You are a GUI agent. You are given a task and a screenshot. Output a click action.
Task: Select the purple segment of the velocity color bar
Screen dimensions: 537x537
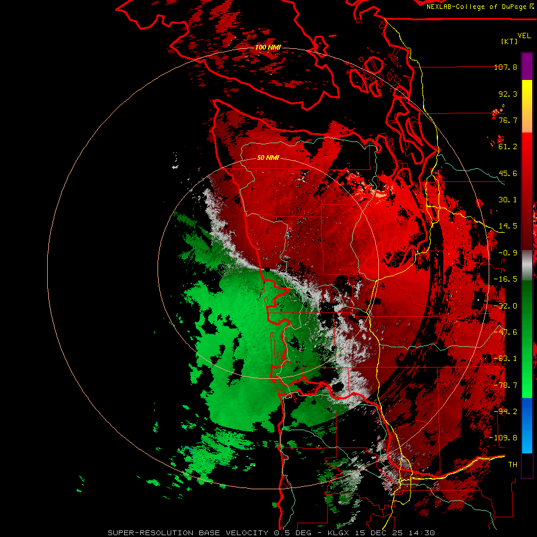[x=527, y=66]
